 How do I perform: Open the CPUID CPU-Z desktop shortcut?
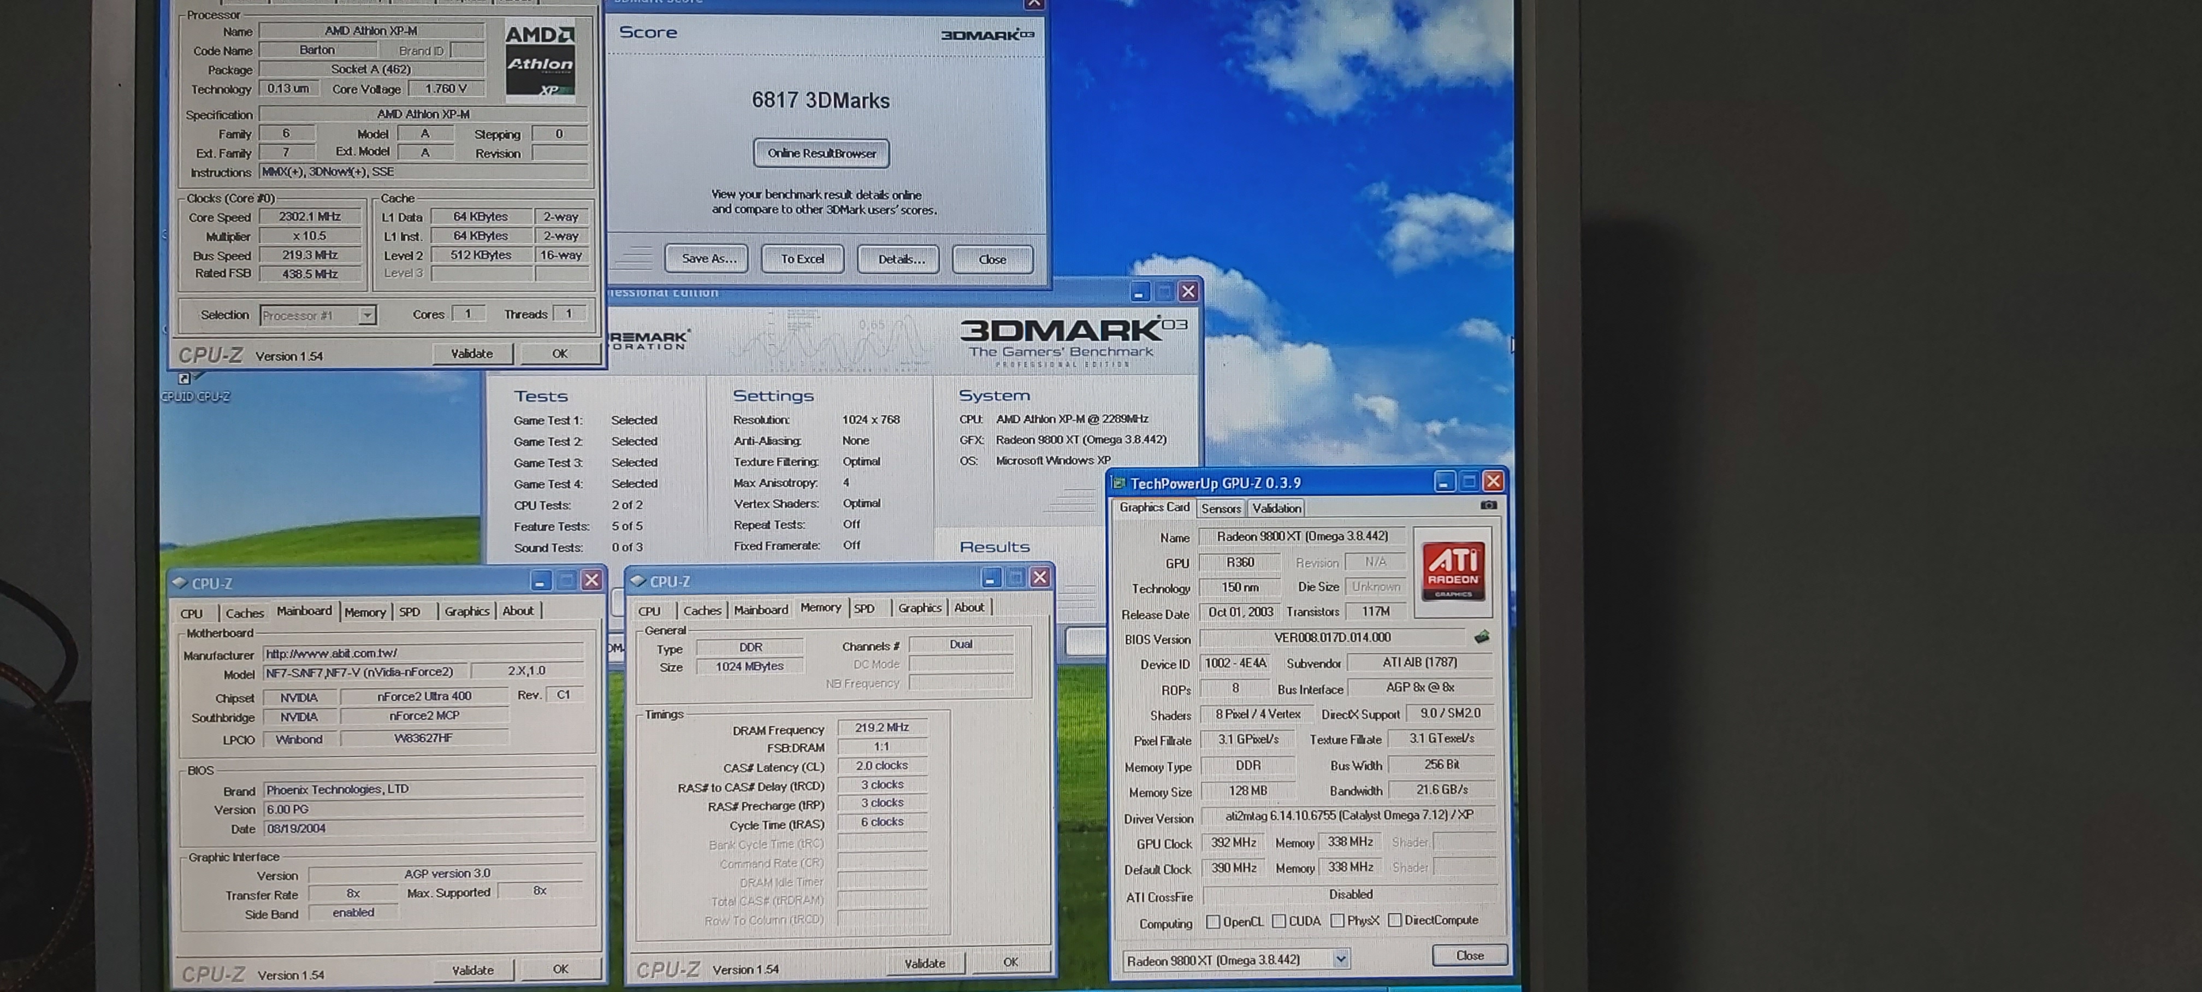[196, 387]
